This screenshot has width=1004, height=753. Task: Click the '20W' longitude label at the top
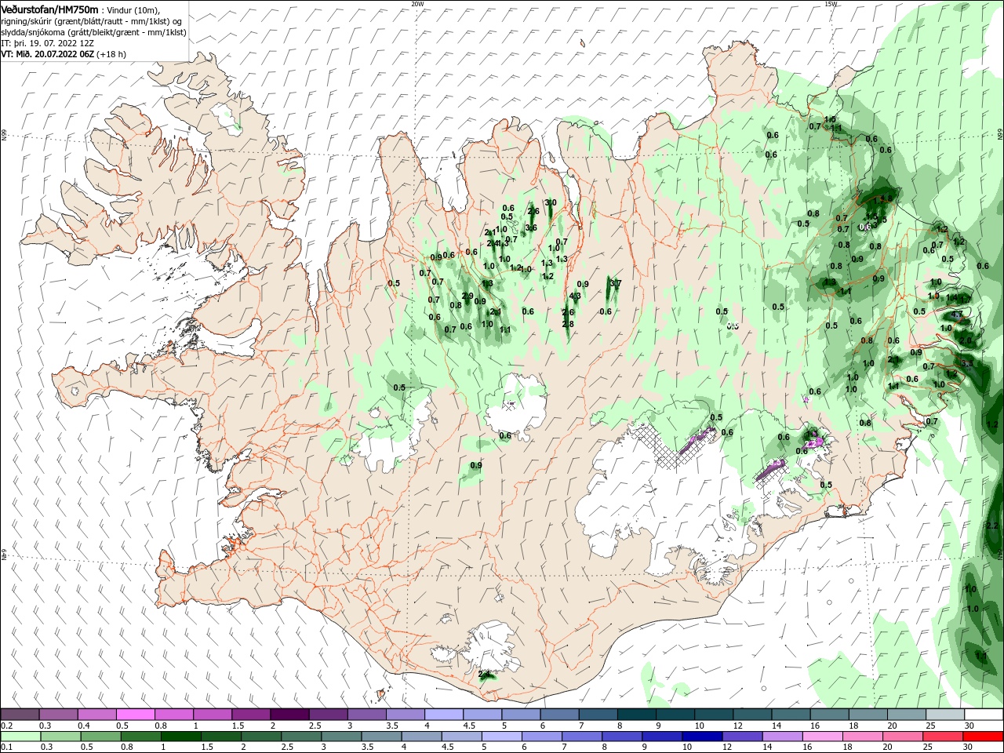[417, 4]
